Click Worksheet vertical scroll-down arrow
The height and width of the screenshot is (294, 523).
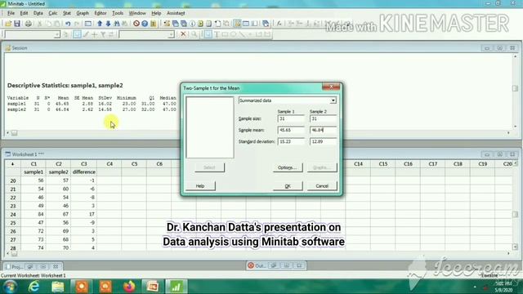click(x=515, y=247)
